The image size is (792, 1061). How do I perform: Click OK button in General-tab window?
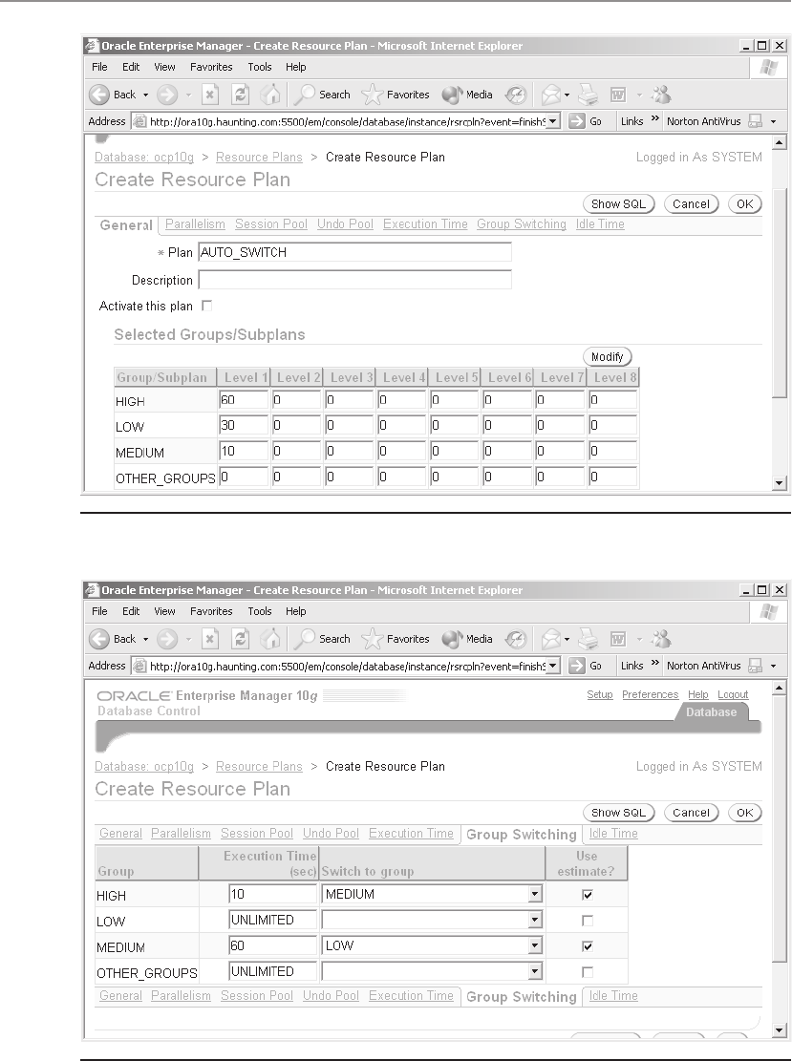[x=744, y=203]
